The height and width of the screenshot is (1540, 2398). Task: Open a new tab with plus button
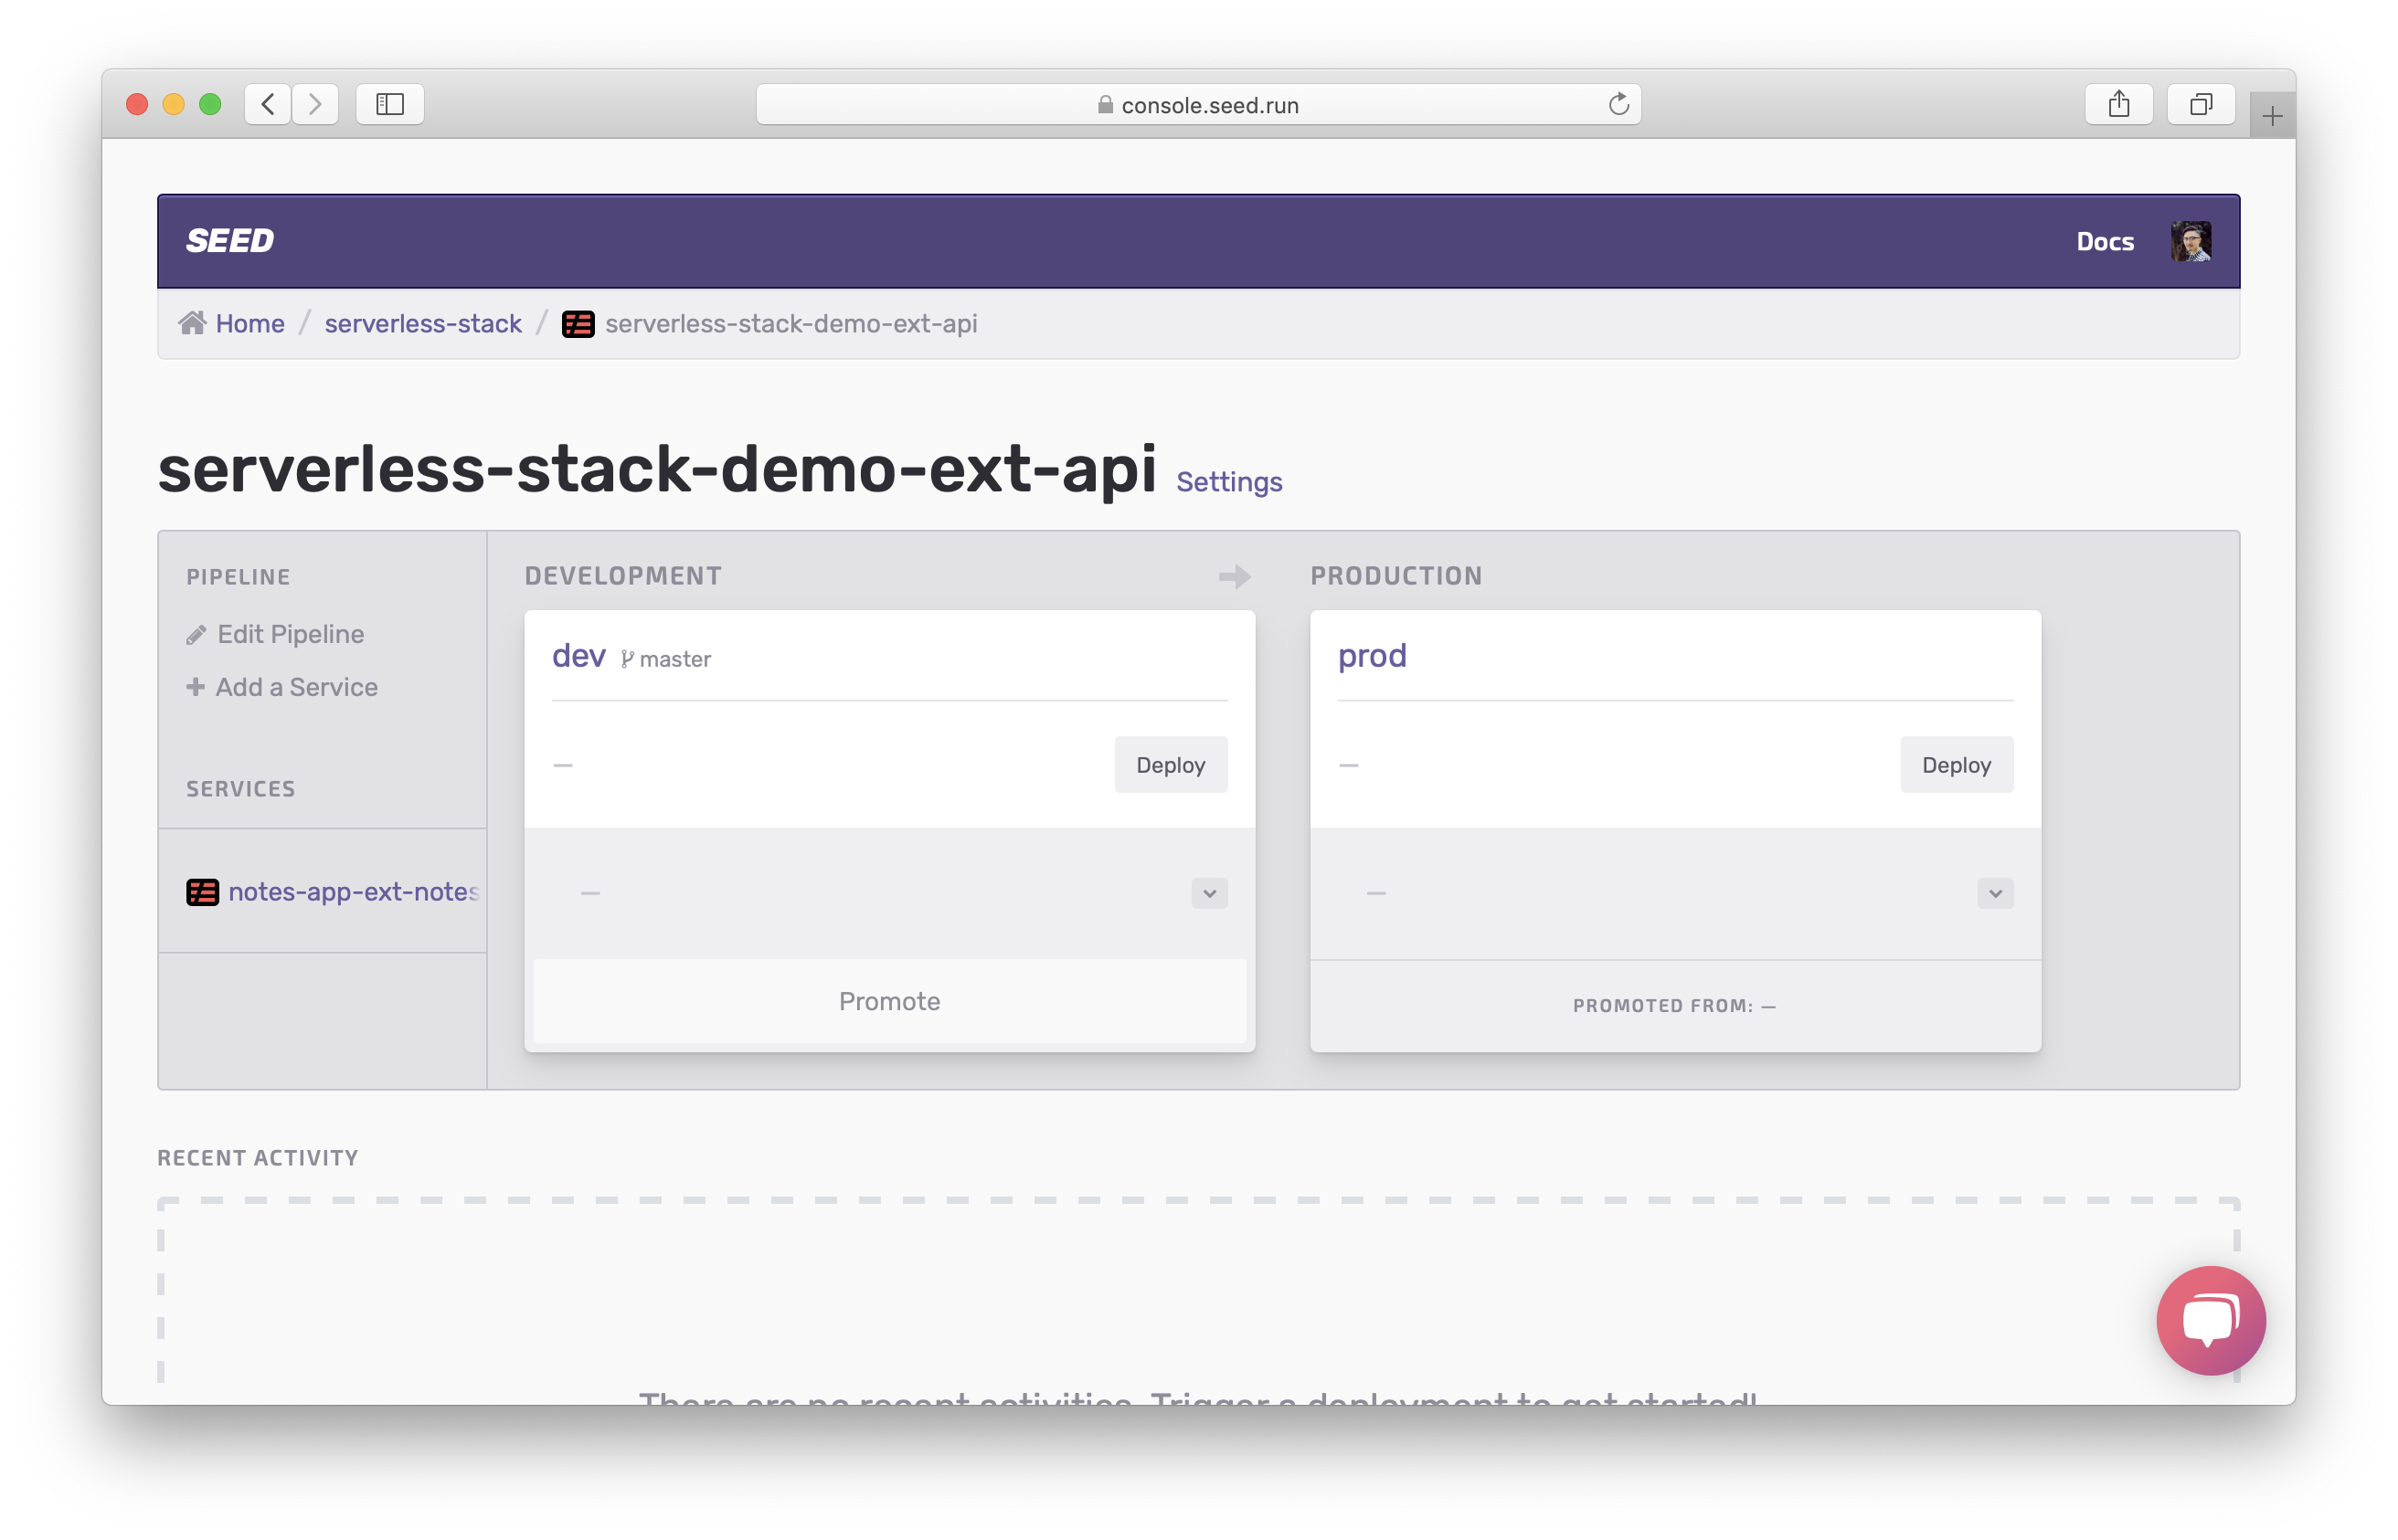[x=2271, y=117]
